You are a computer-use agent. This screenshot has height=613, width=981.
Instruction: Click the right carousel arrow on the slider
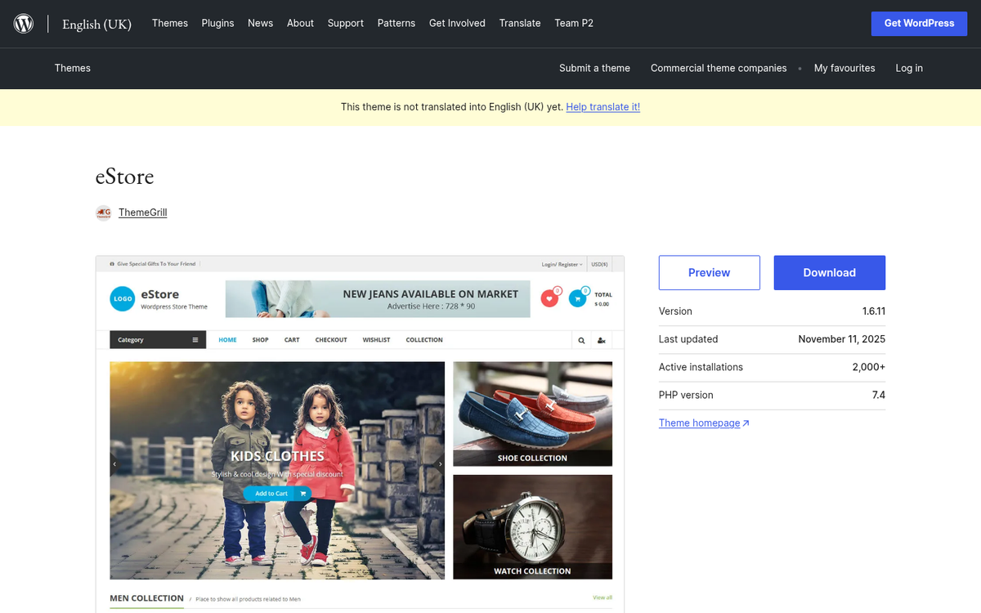coord(440,463)
